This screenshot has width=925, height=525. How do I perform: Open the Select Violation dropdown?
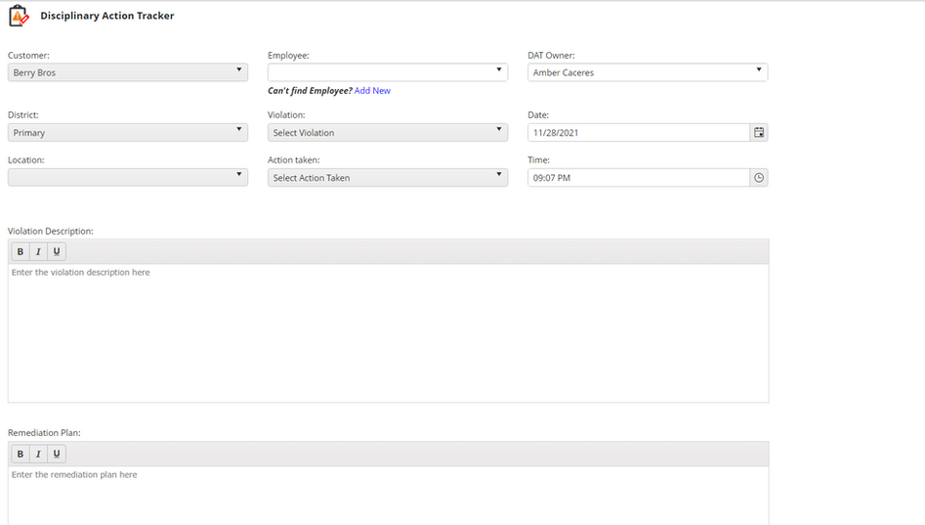tap(387, 132)
